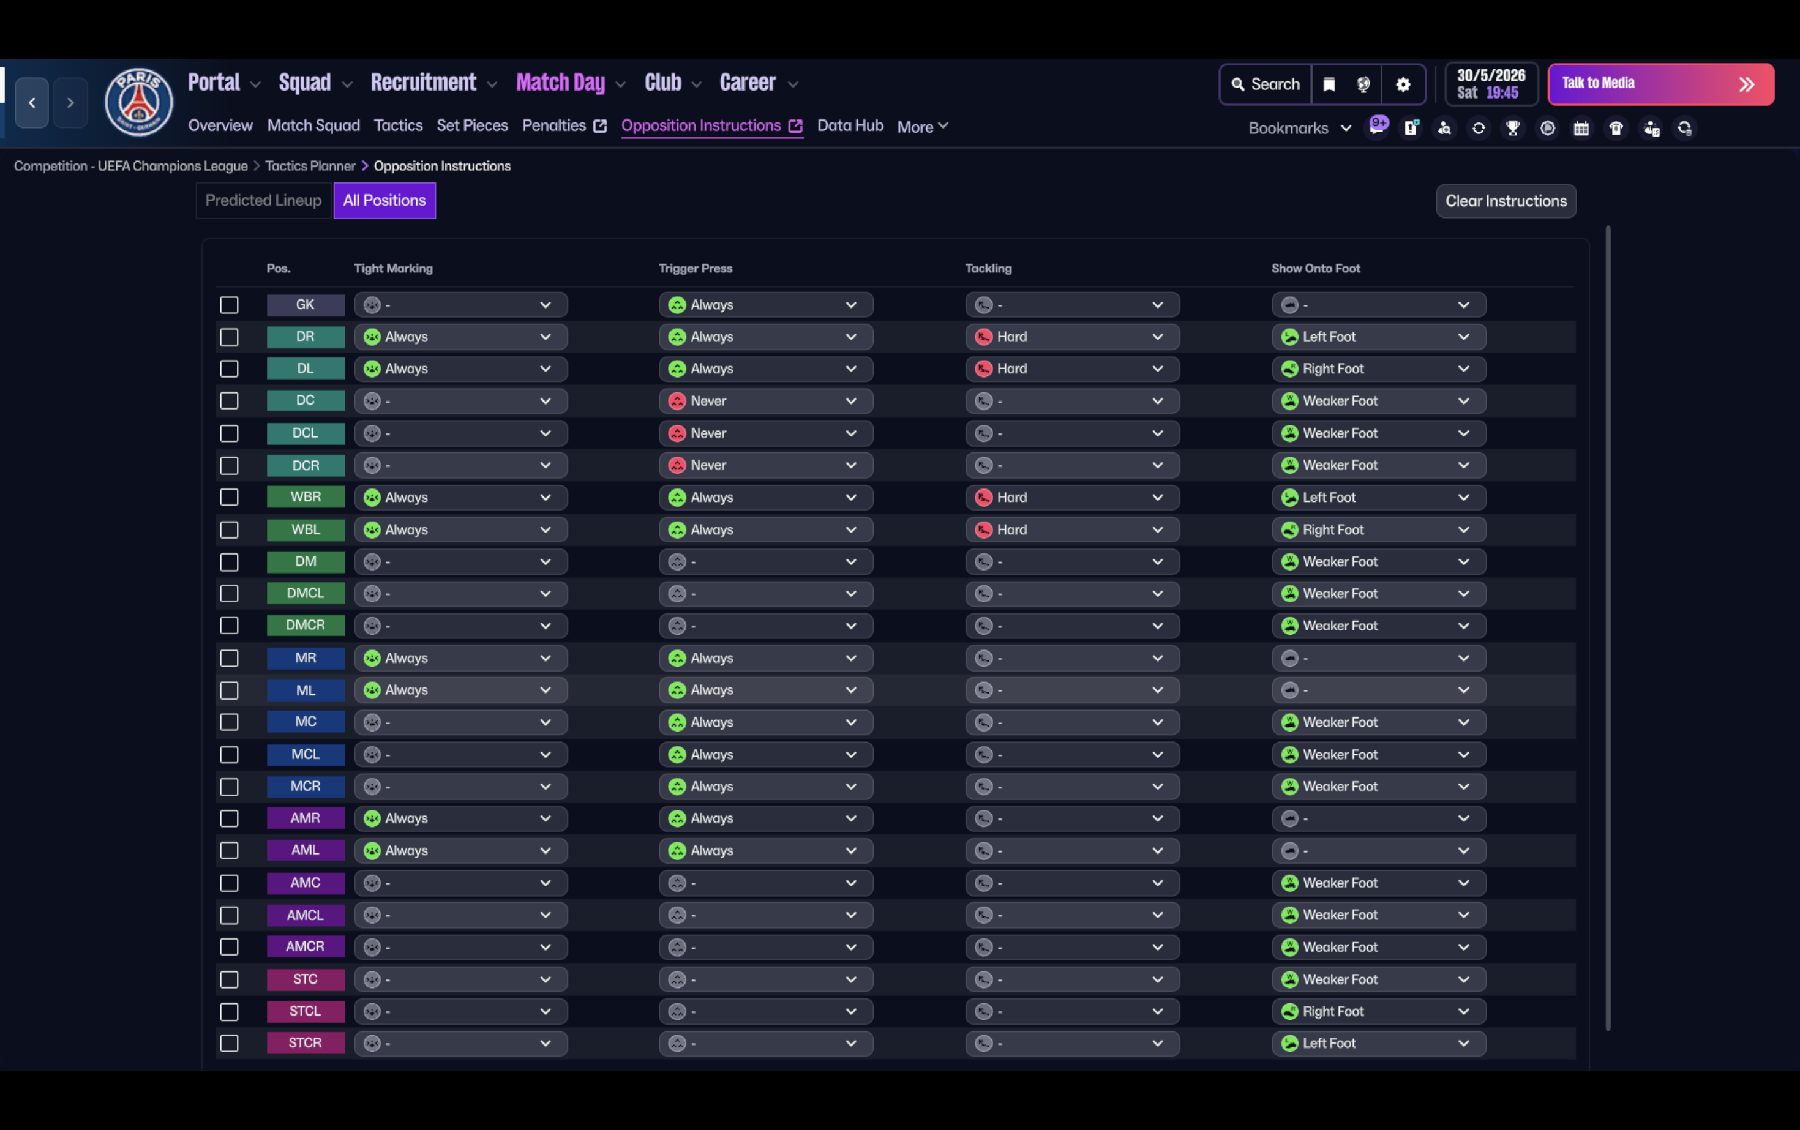The height and width of the screenshot is (1130, 1800).
Task: Expand the DC Trigger Press dropdown
Action: point(765,402)
